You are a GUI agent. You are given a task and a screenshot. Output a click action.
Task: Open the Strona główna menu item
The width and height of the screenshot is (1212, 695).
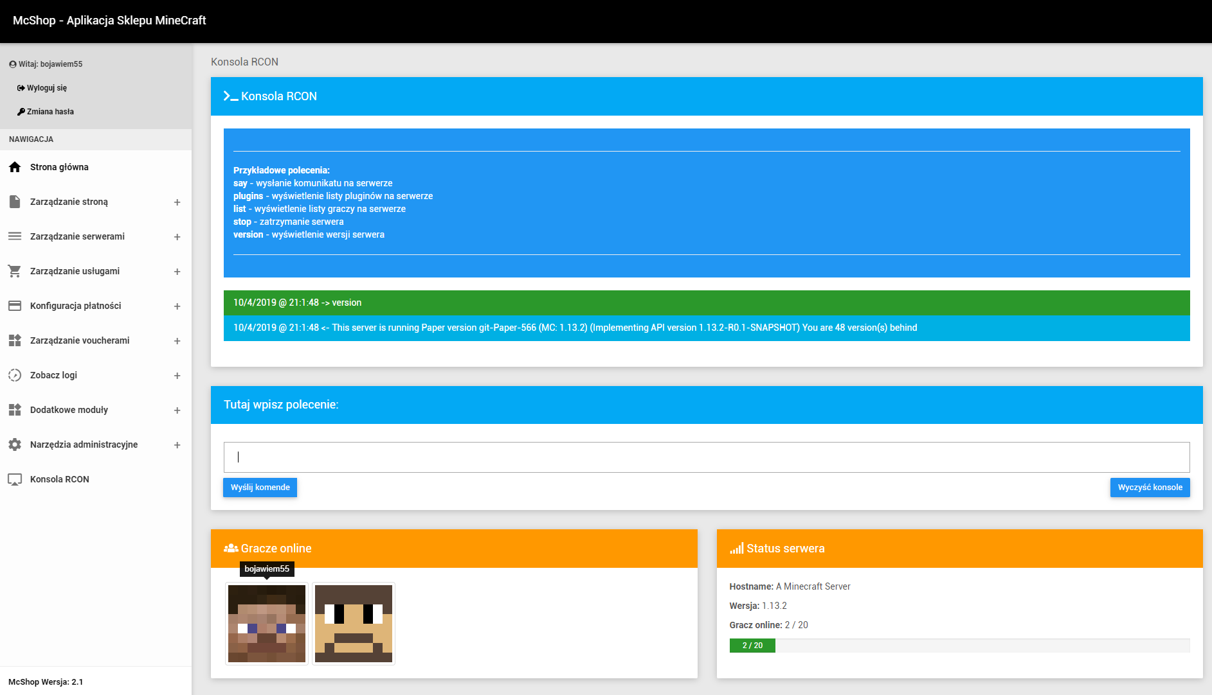click(x=59, y=167)
